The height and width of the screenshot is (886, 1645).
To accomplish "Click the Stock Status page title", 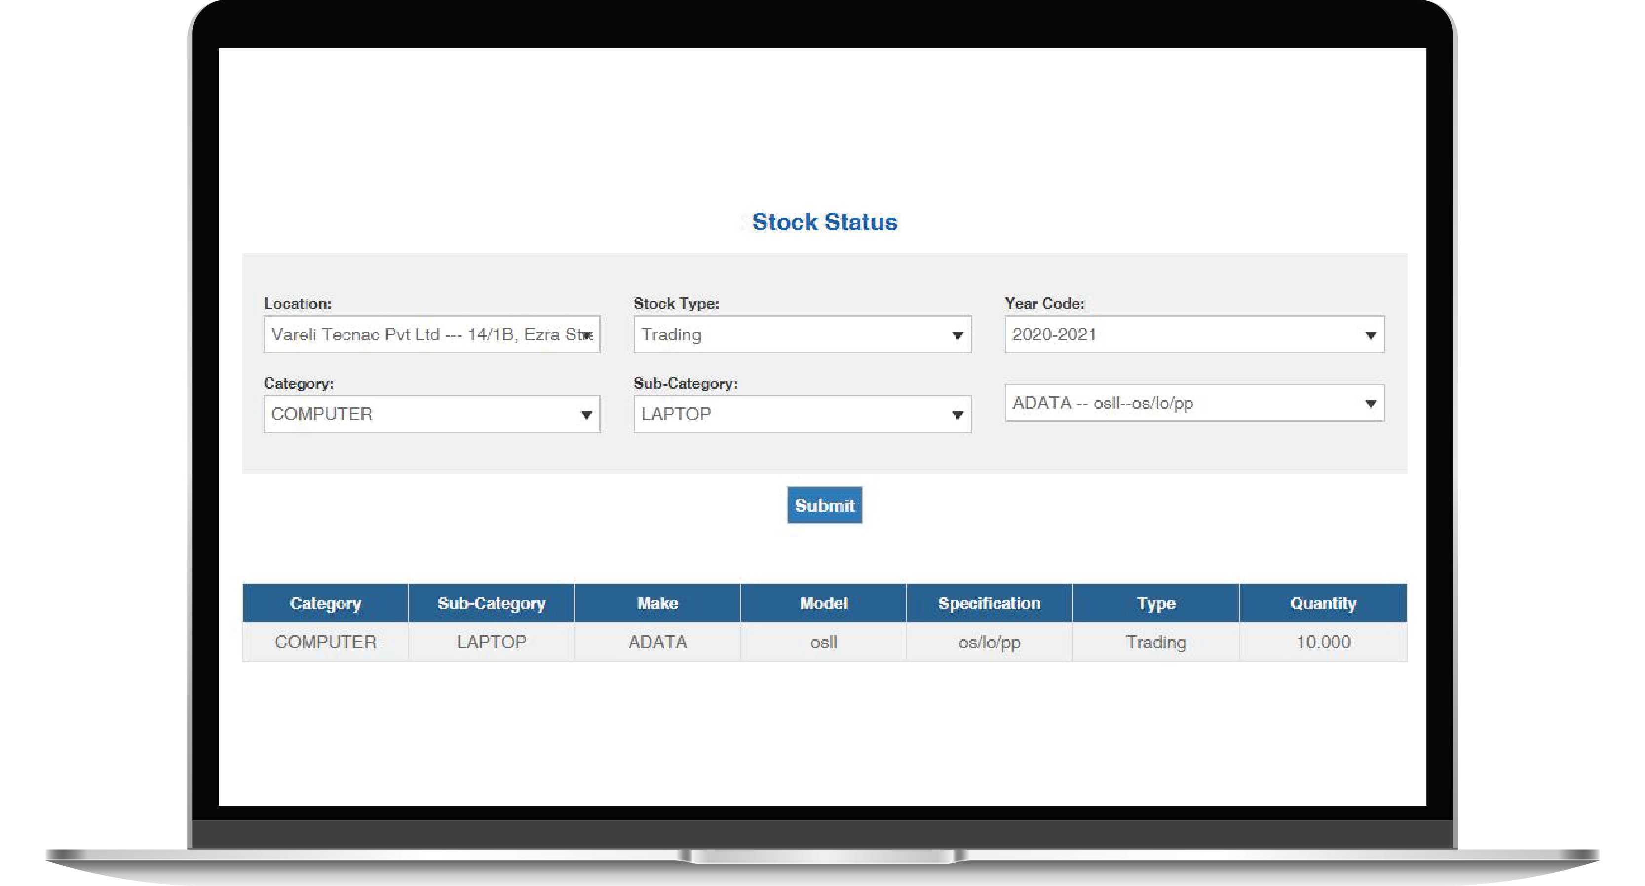I will (x=824, y=222).
